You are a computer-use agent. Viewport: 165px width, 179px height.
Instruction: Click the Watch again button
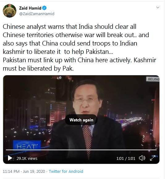[x=81, y=120]
